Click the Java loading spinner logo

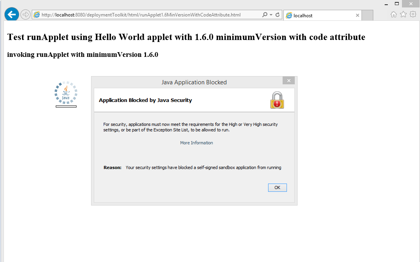click(x=66, y=93)
